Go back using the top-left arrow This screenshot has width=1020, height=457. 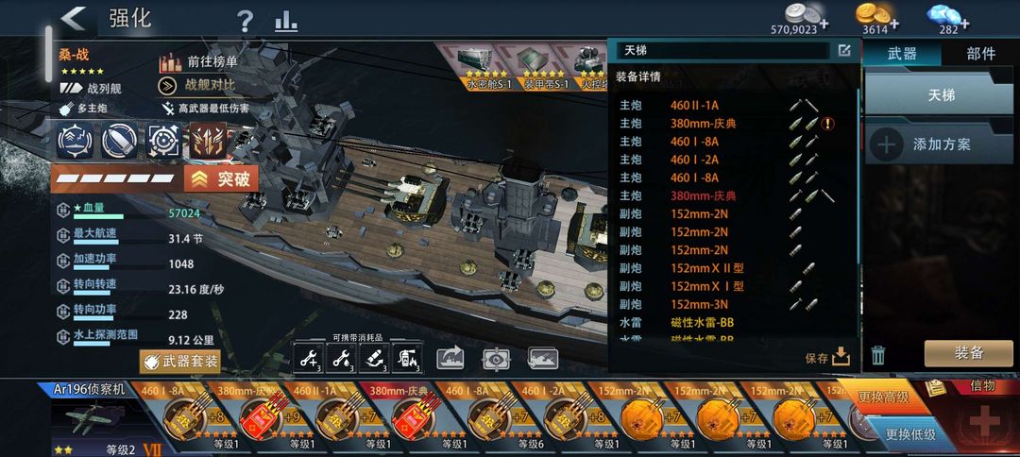pyautogui.click(x=74, y=19)
